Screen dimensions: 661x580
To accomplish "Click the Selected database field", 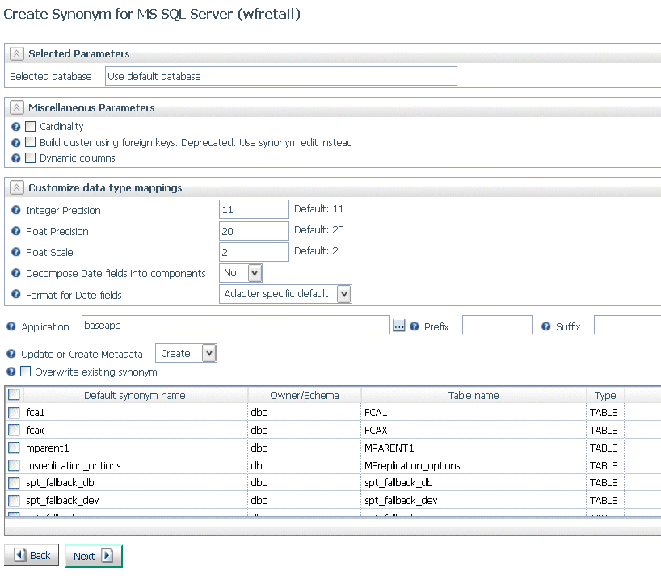I will coord(280,76).
